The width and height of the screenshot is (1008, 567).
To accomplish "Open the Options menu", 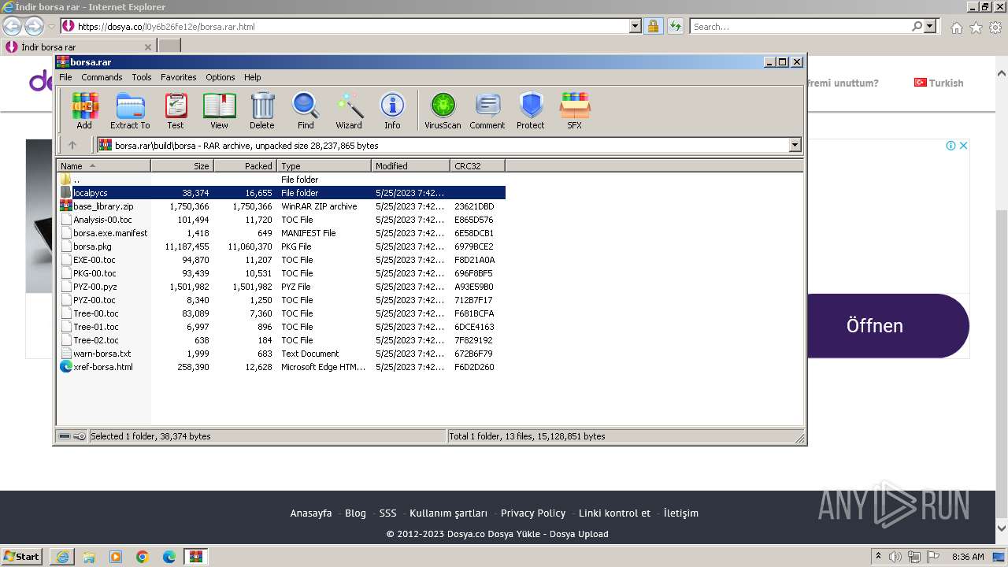I will [220, 77].
